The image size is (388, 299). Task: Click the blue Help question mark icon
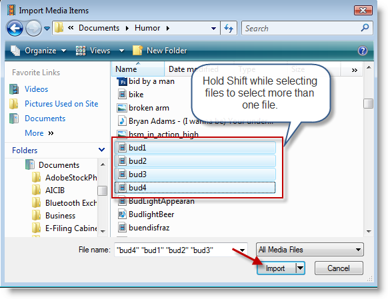(x=362, y=51)
